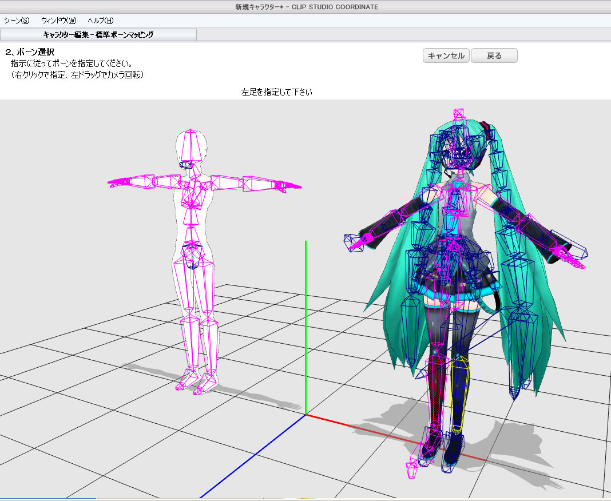Click the キャンセル button
This screenshot has width=611, height=501.
pyautogui.click(x=446, y=55)
